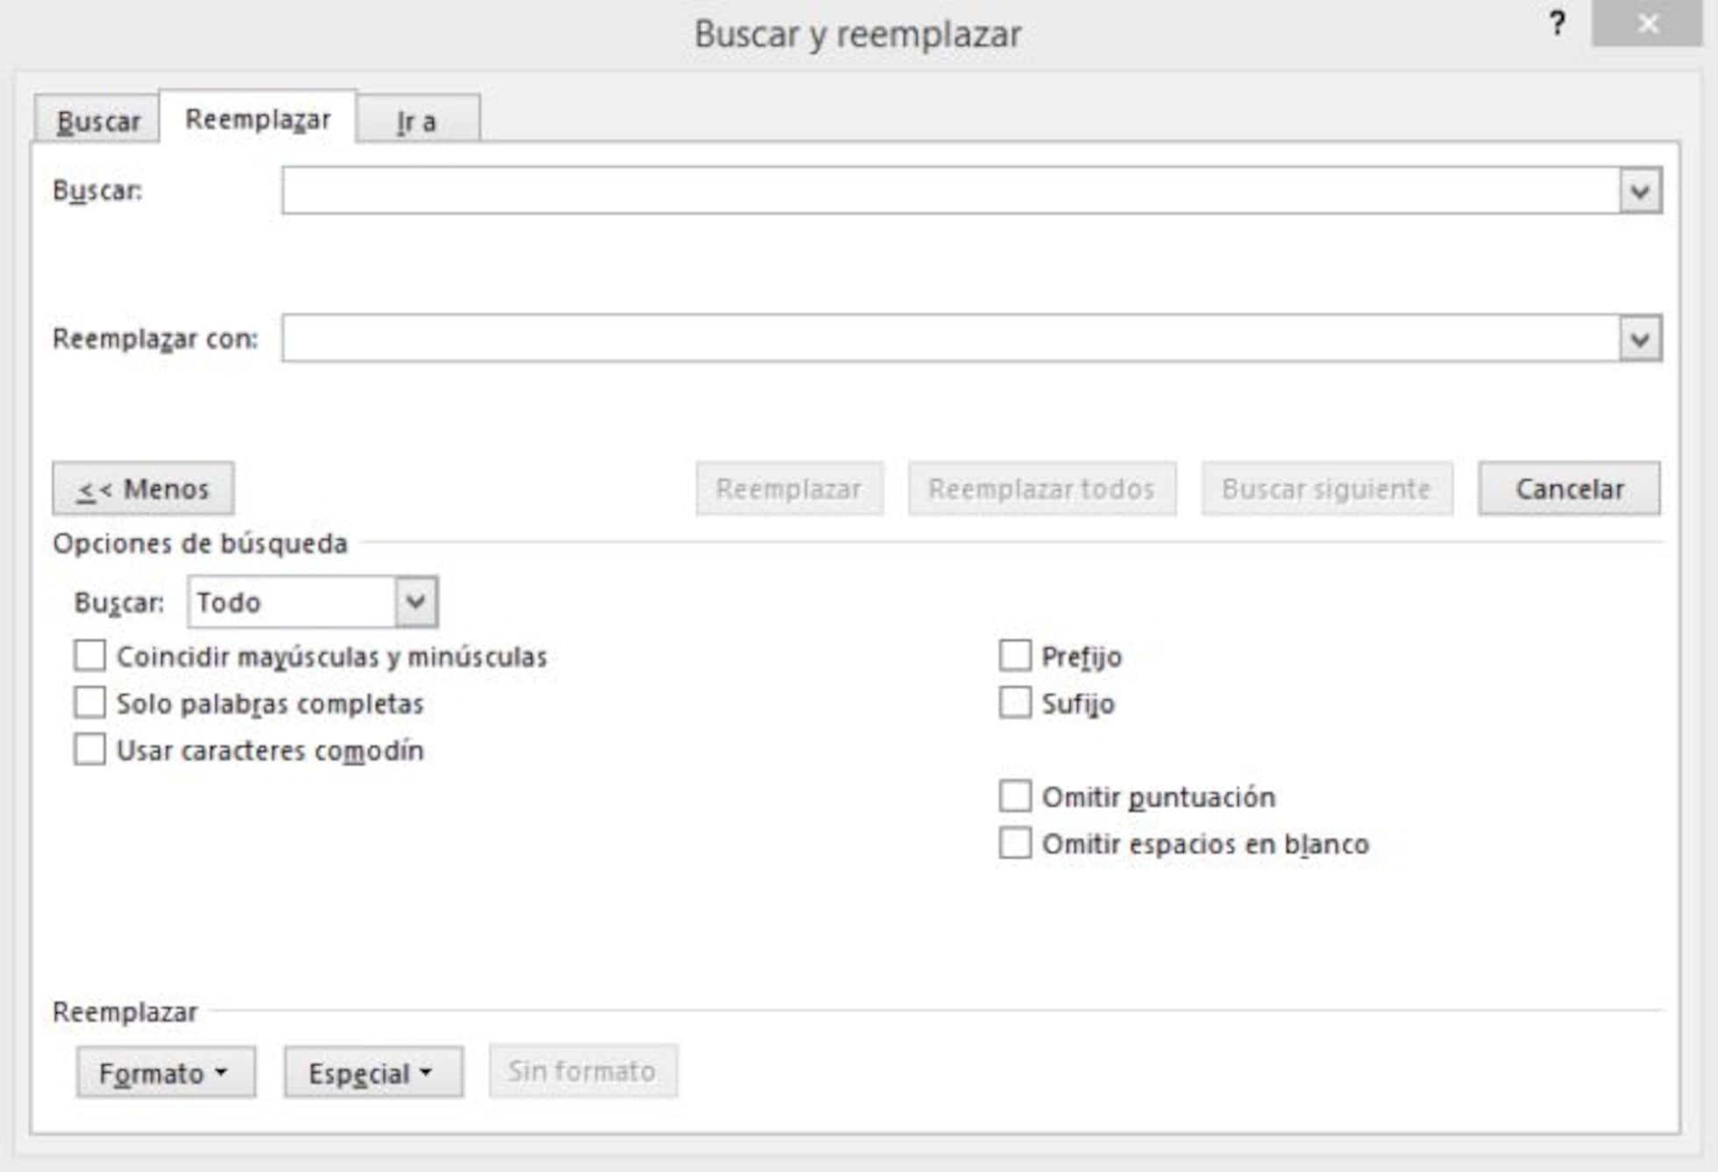Screen dimensions: 1718x1172
Task: Open the Especial dropdown button
Action: pyautogui.click(x=373, y=1072)
